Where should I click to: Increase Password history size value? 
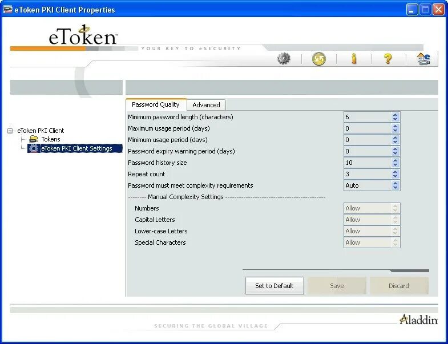[x=395, y=160]
